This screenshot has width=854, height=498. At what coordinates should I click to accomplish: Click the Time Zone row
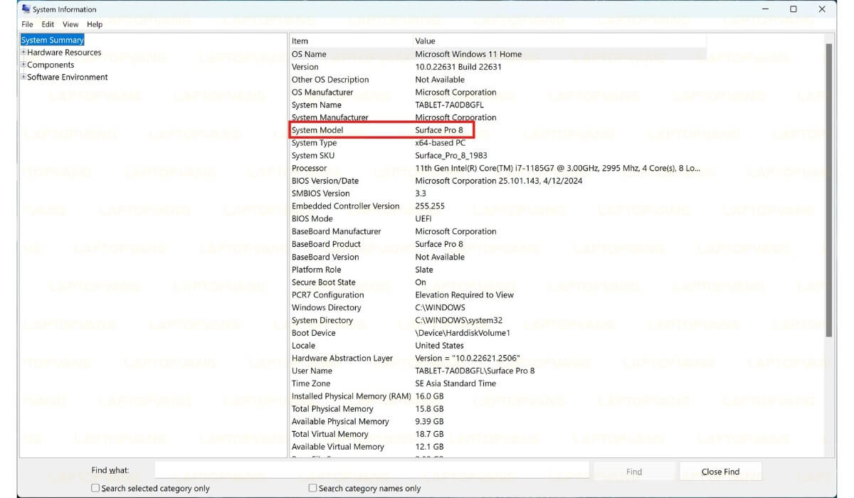pyautogui.click(x=498, y=383)
